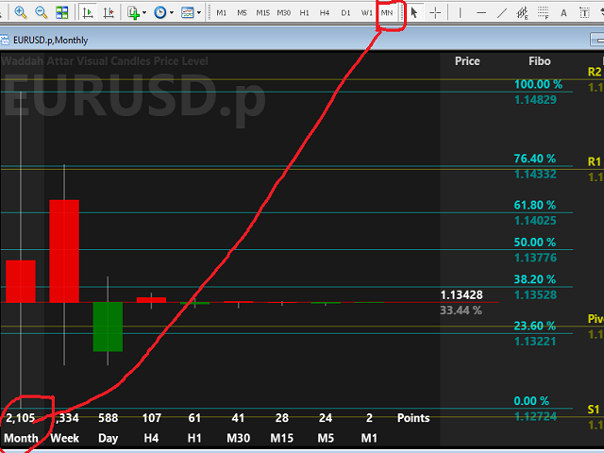The height and width of the screenshot is (453, 604).
Task: Tile chart windows with the grid icon
Action: click(61, 12)
